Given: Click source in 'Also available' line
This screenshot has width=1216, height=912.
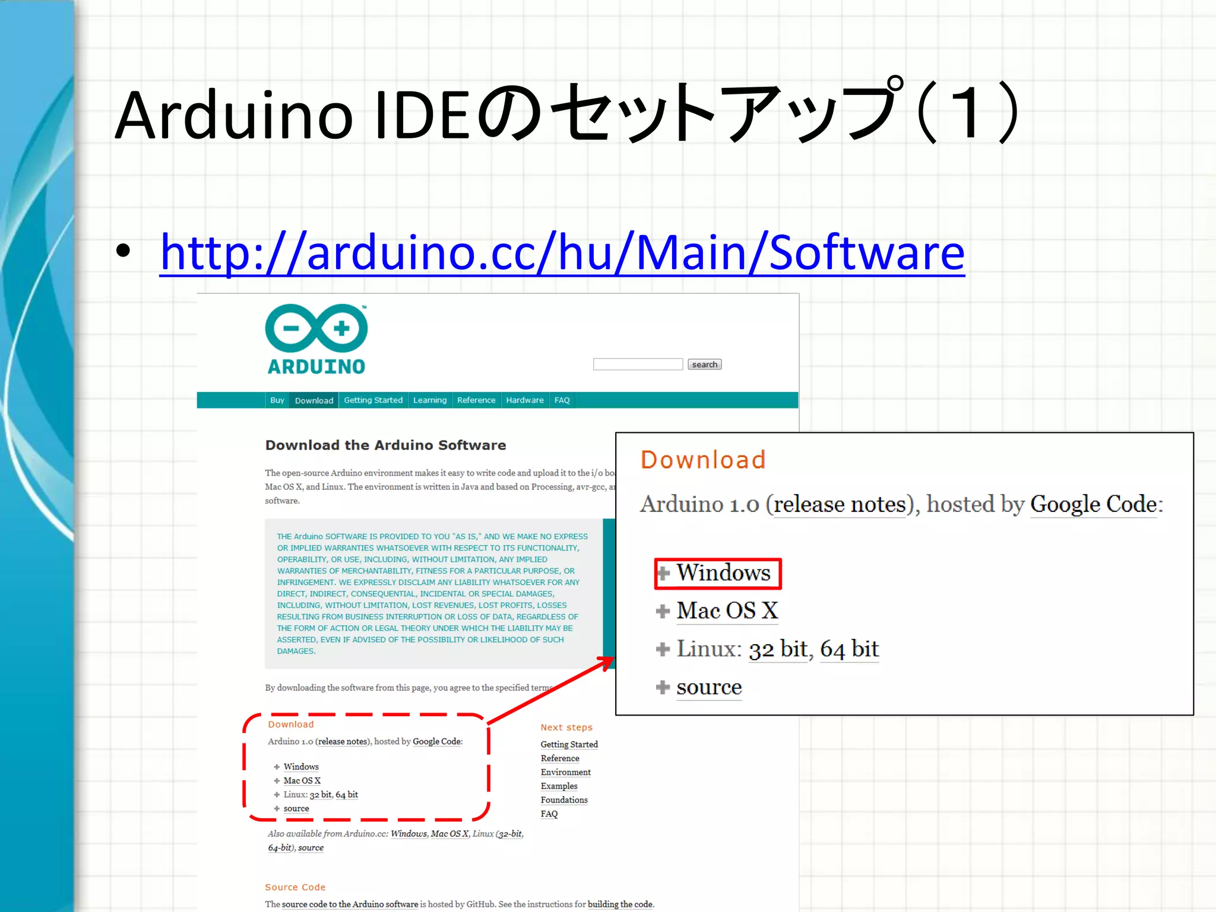Looking at the screenshot, I should pyautogui.click(x=311, y=848).
